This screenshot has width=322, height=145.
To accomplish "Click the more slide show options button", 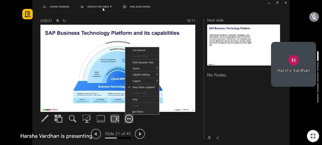I will (129, 119).
